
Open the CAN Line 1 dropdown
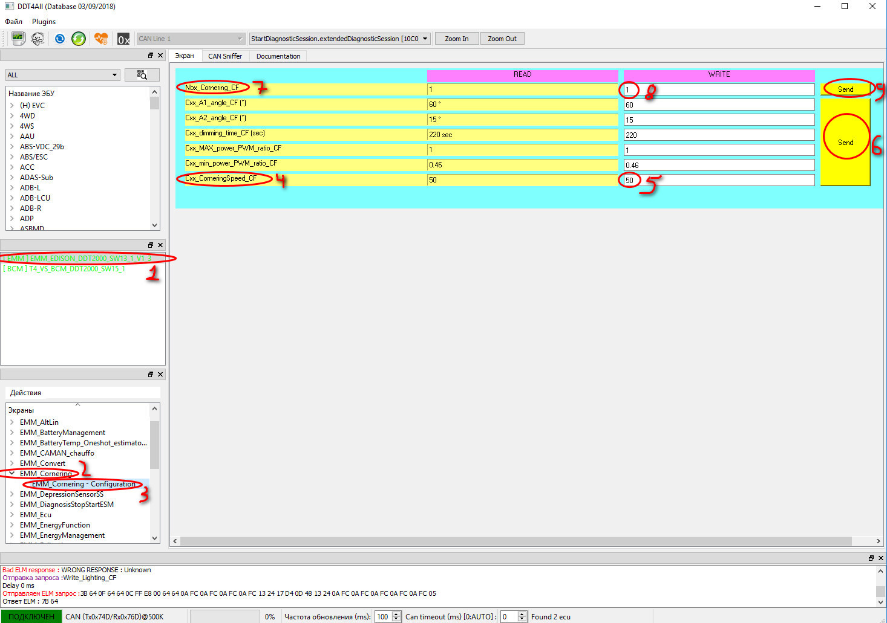click(x=191, y=39)
